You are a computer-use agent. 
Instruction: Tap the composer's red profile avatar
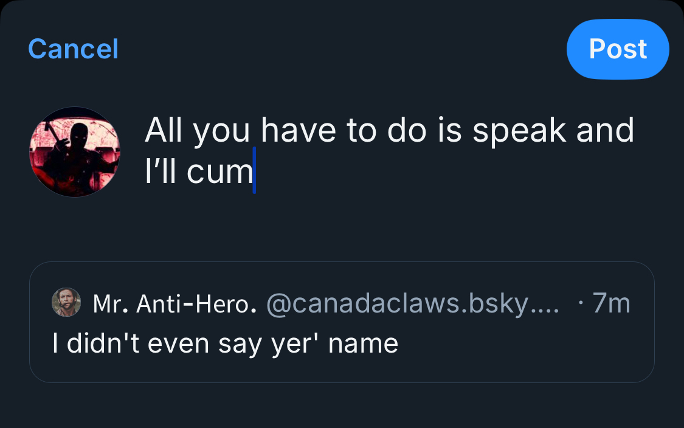tap(75, 151)
